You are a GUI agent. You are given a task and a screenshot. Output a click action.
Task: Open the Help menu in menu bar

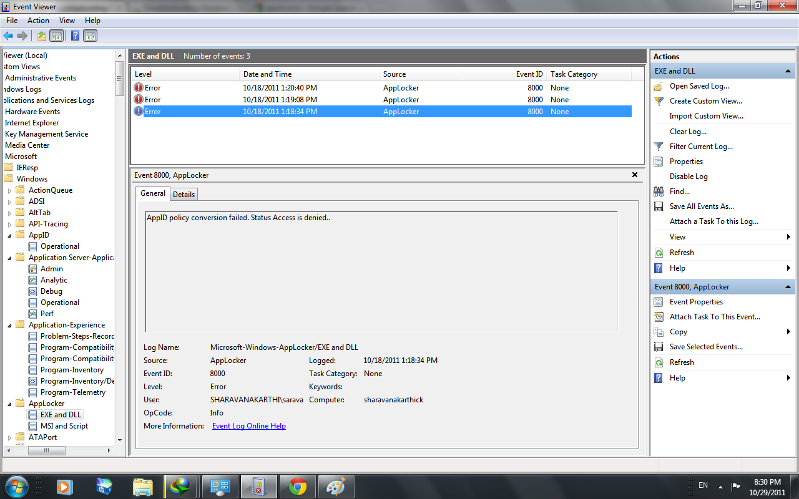(92, 21)
